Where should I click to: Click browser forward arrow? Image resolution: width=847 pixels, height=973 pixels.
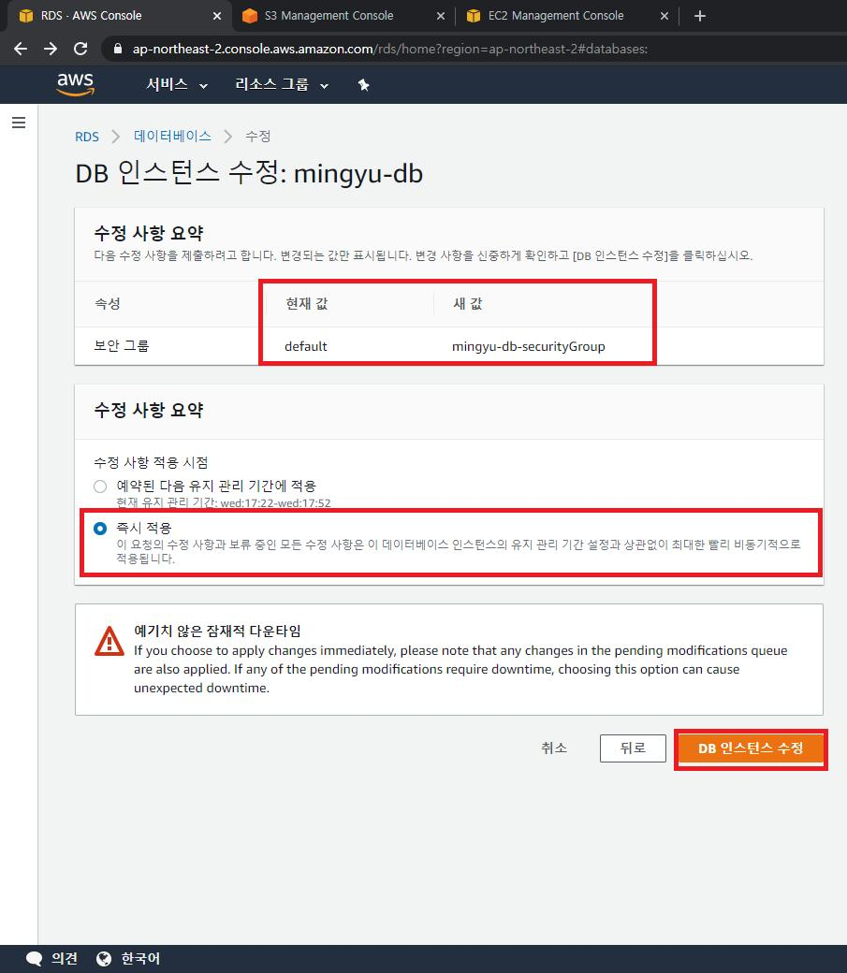51,49
